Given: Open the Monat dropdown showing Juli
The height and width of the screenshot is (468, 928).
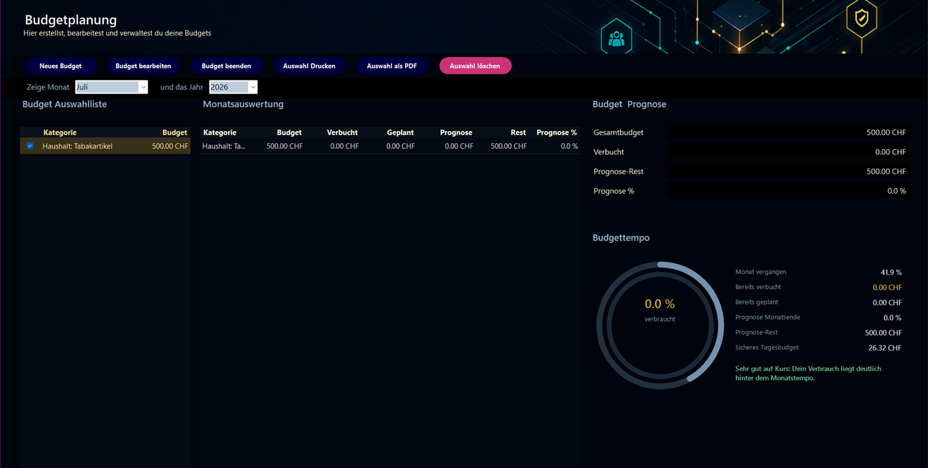Looking at the screenshot, I should pos(111,87).
